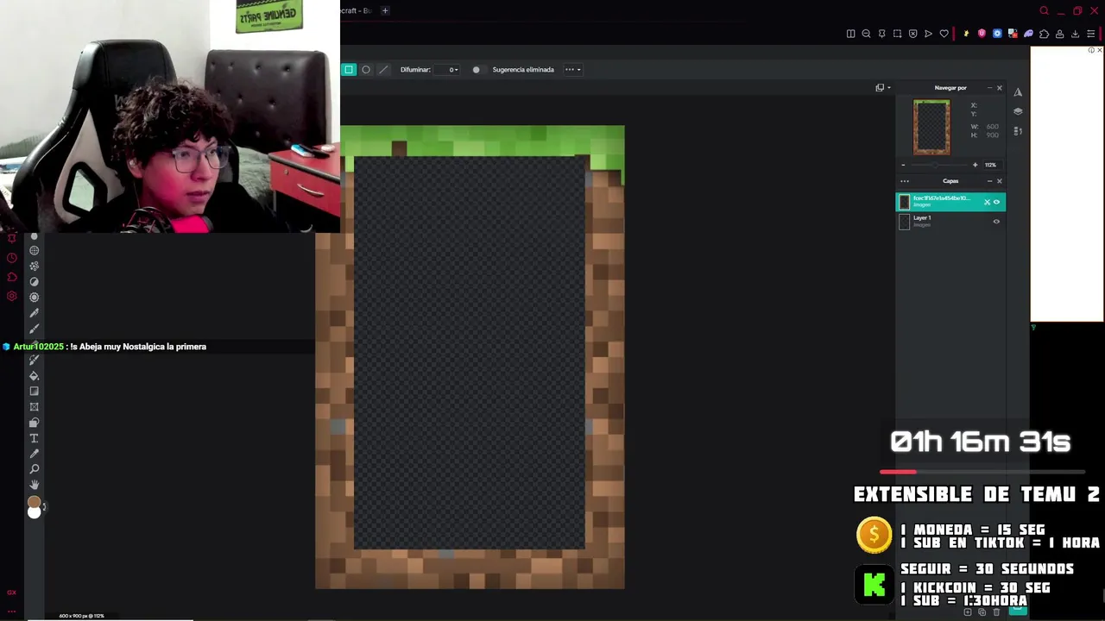1105x621 pixels.
Task: Select the rectangle marquee shape option
Action: (349, 70)
